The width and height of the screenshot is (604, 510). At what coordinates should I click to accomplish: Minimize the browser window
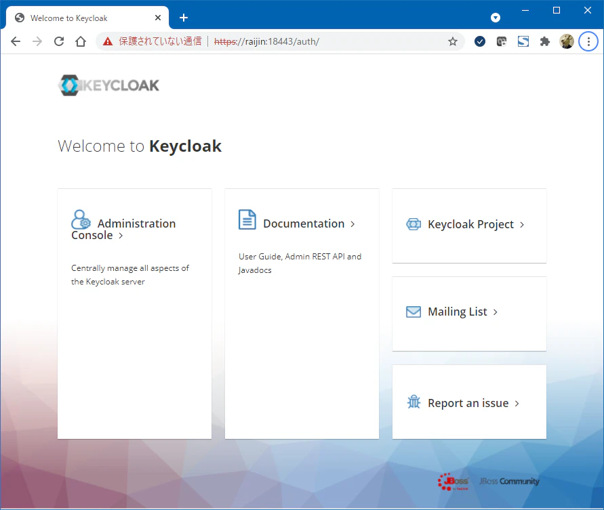525,10
